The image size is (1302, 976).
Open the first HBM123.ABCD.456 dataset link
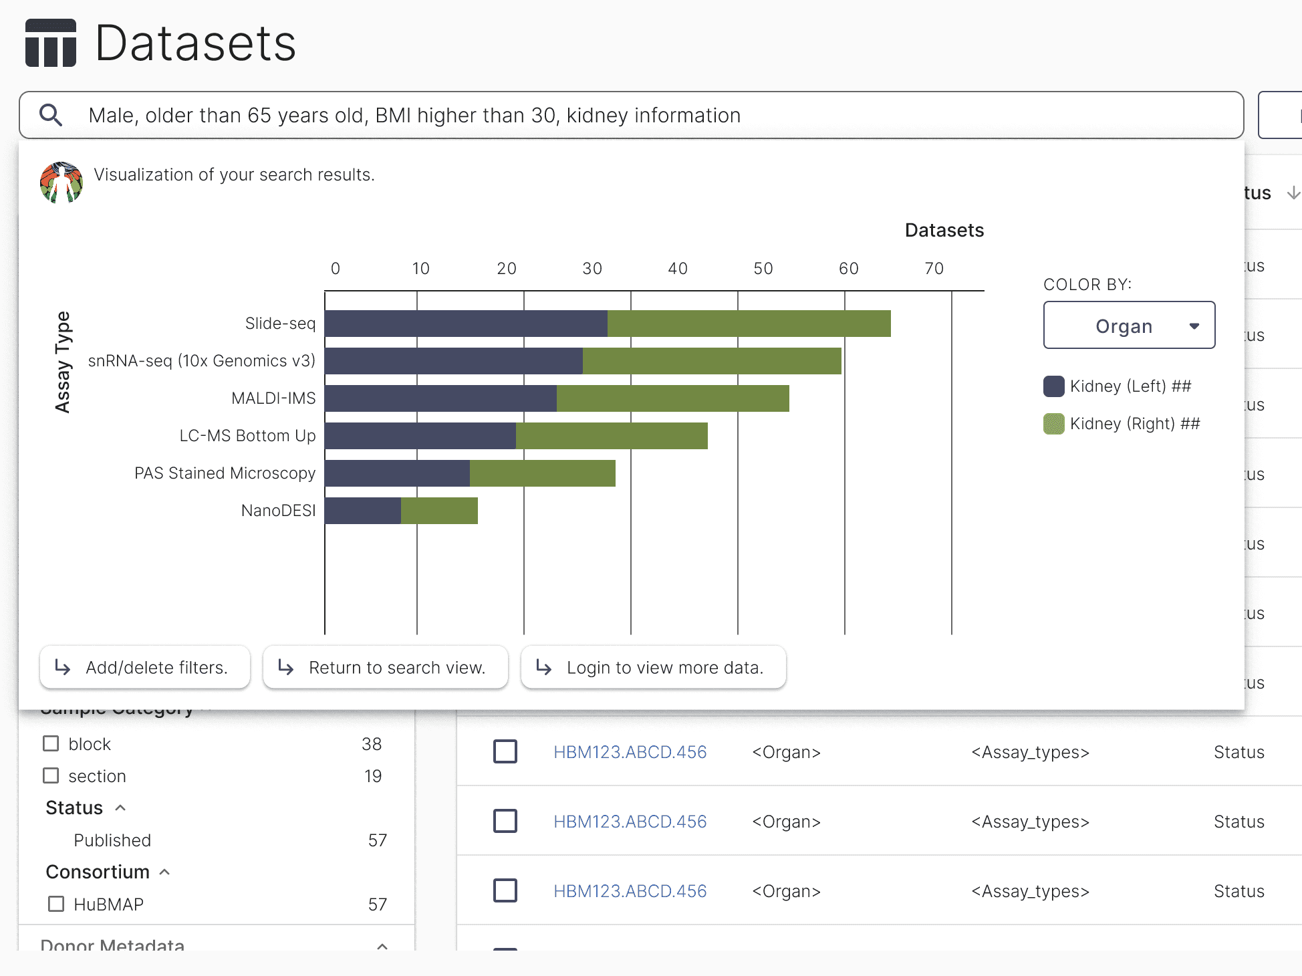(630, 752)
